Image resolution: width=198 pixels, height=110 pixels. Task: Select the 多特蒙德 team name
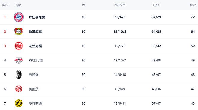(x=35, y=103)
